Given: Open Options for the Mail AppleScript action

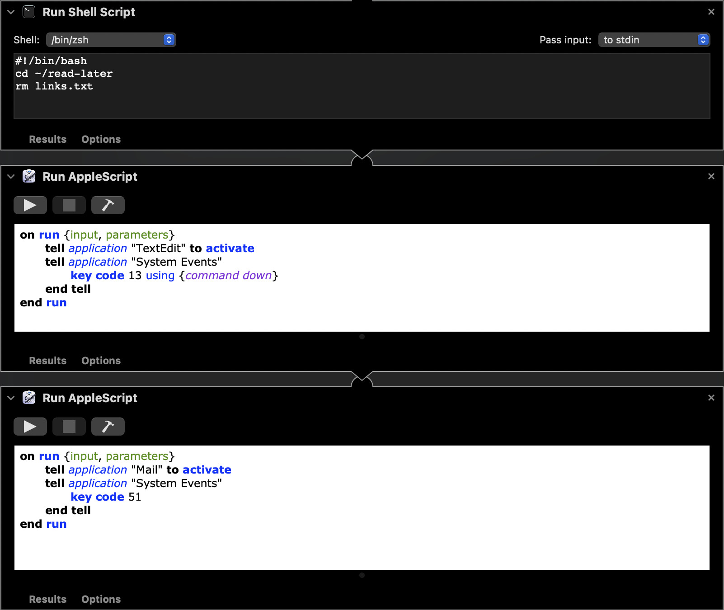Looking at the screenshot, I should (x=100, y=599).
